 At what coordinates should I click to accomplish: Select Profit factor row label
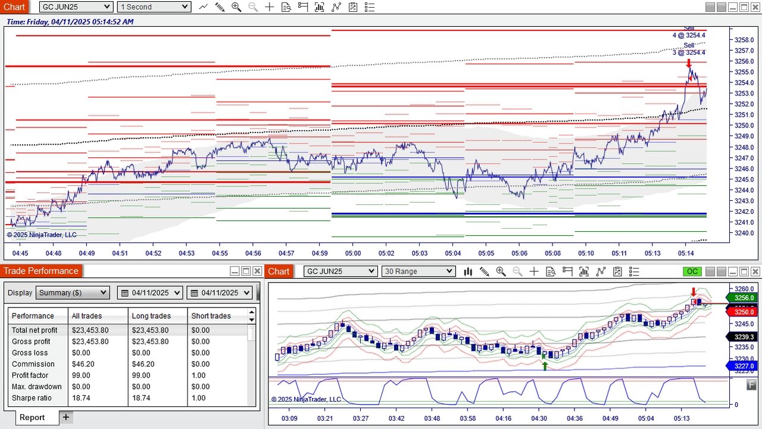30,375
